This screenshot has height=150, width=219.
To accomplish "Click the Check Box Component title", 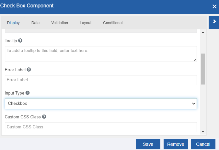I will (27, 6).
